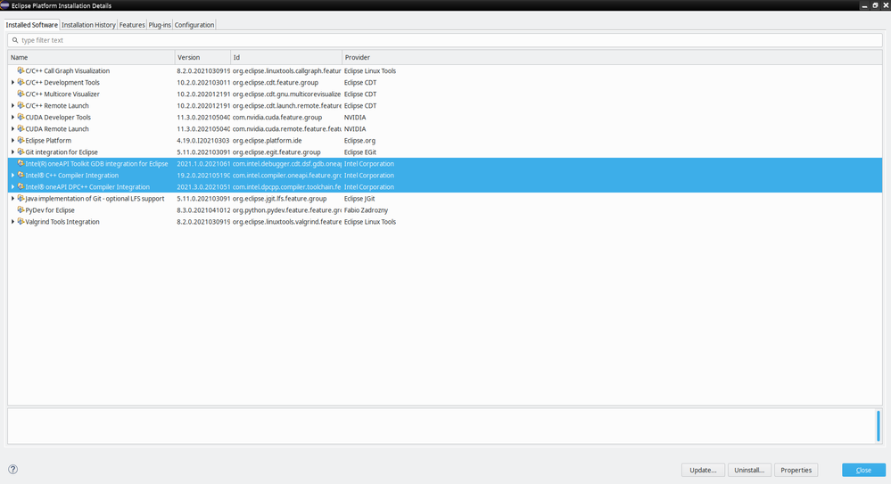Click the PyDev for Eclipse feature icon
This screenshot has height=484, width=891.
pyautogui.click(x=21, y=210)
